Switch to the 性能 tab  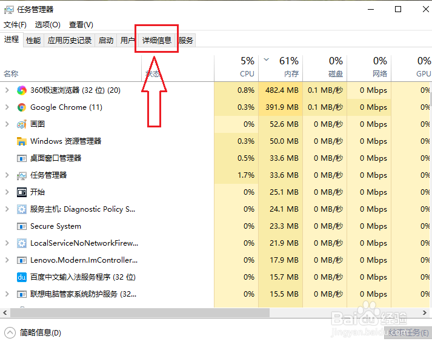click(33, 41)
